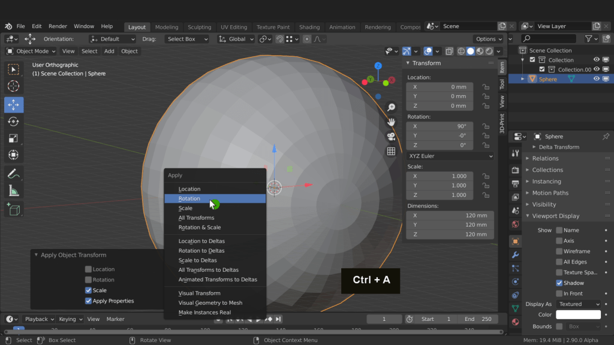614x345 pixels.
Task: Choose Rotation & Scale from the Apply menu
Action: coord(200,228)
